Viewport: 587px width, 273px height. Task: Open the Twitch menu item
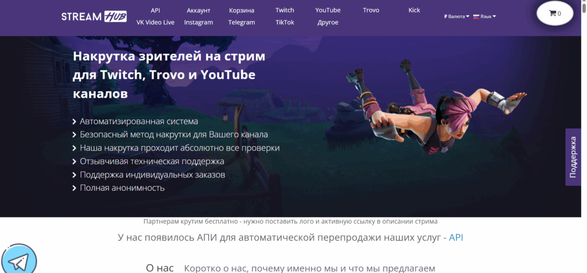coord(285,10)
